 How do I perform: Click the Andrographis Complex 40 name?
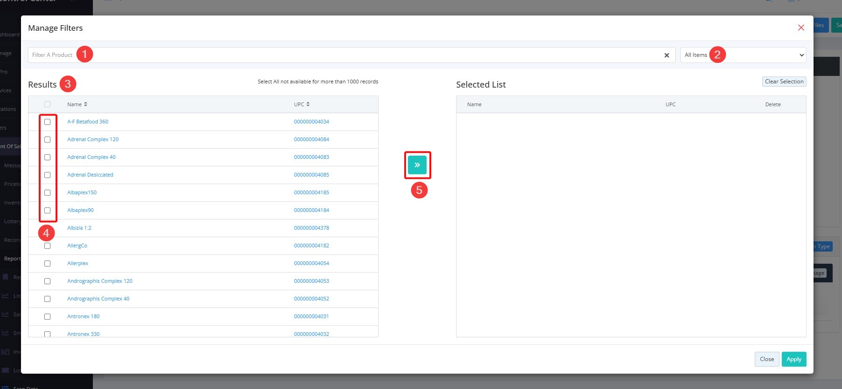98,299
